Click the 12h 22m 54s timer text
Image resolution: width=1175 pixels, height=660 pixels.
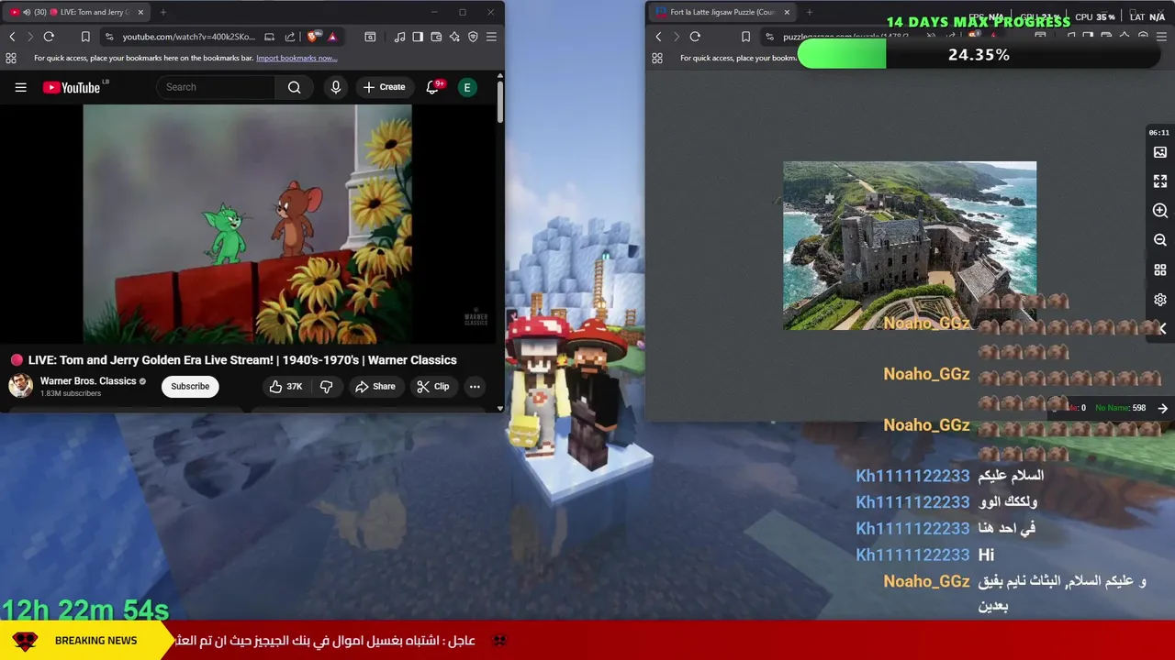coord(85,610)
